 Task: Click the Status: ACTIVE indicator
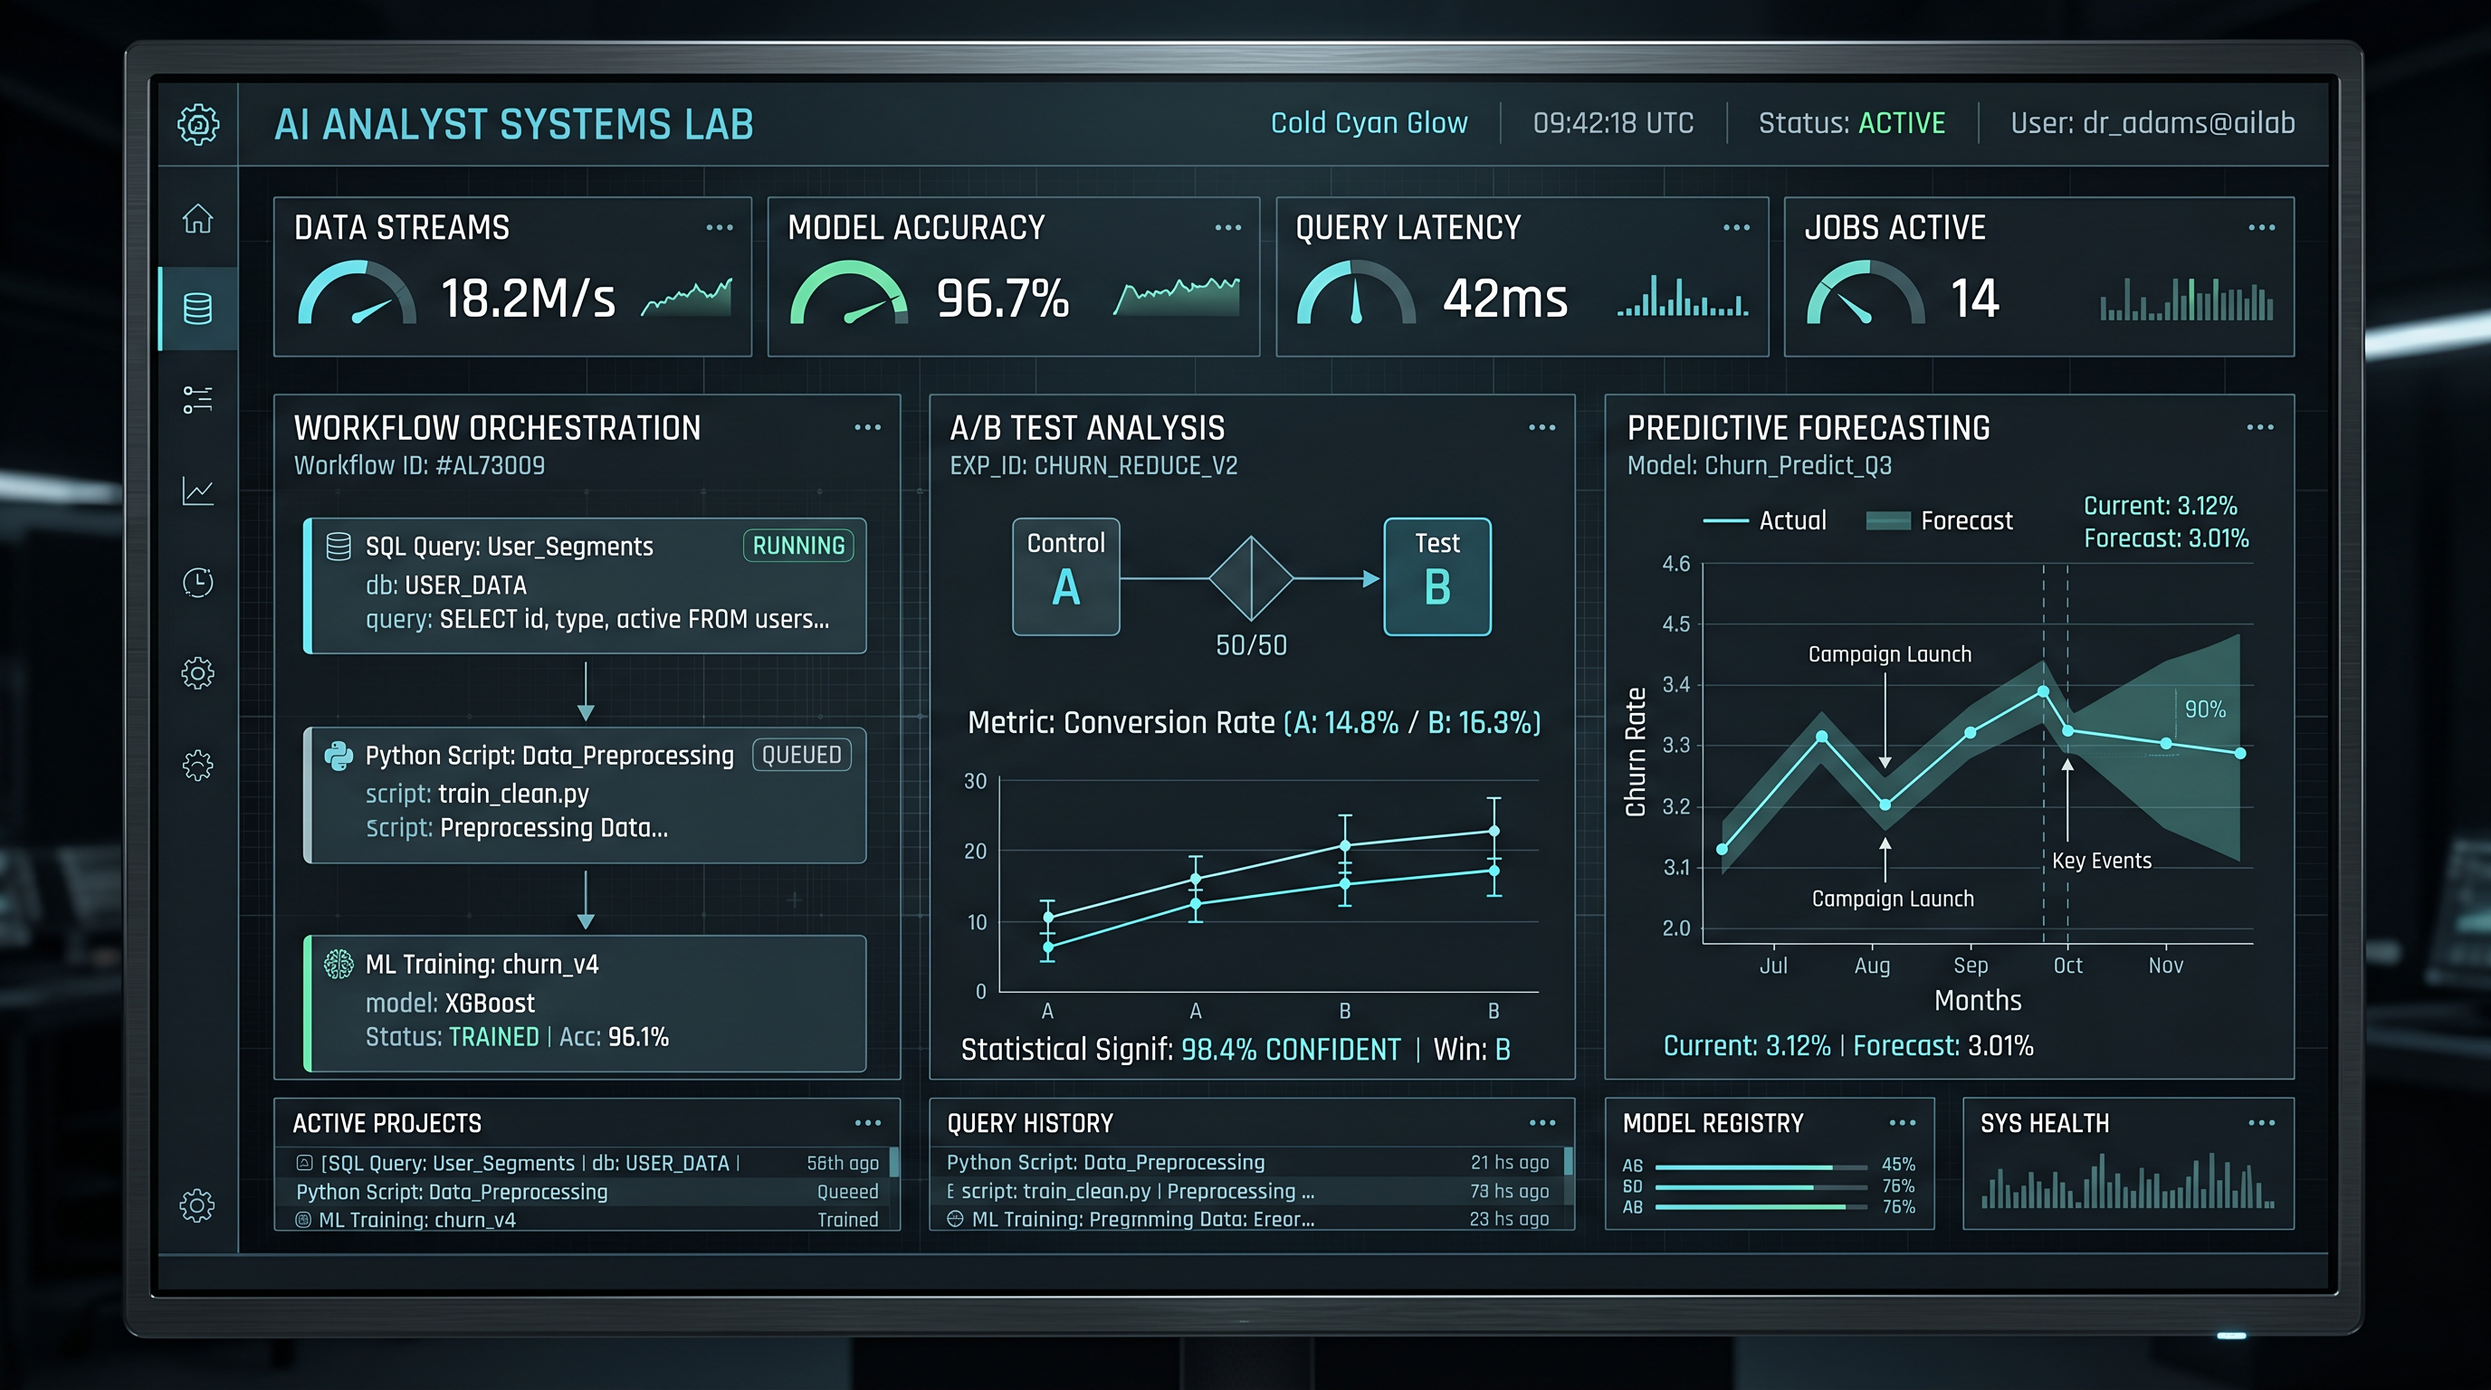click(1851, 124)
